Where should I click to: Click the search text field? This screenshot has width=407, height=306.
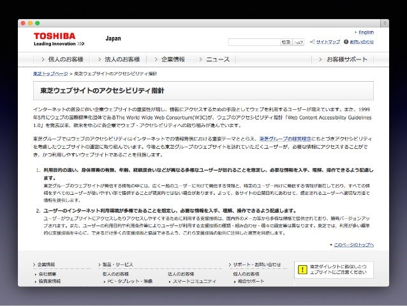pyautogui.click(x=254, y=42)
